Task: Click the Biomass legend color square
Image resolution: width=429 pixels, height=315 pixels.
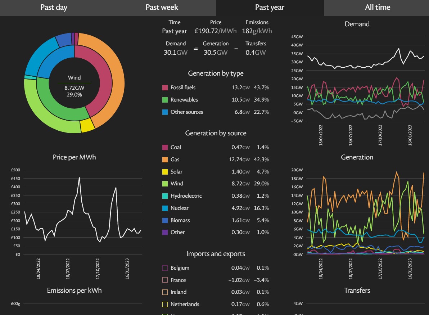Action: click(165, 220)
